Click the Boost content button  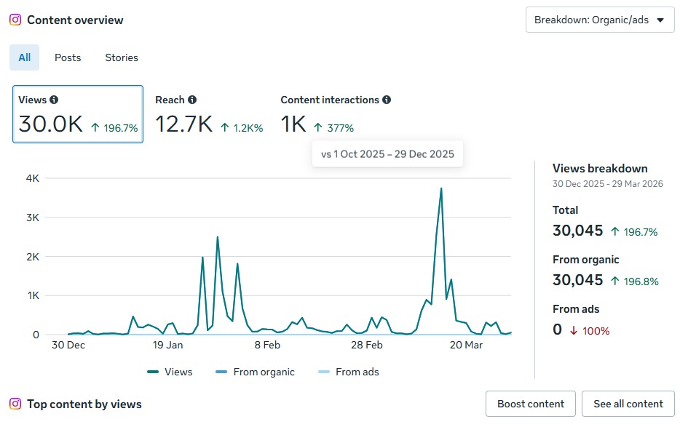coord(530,404)
